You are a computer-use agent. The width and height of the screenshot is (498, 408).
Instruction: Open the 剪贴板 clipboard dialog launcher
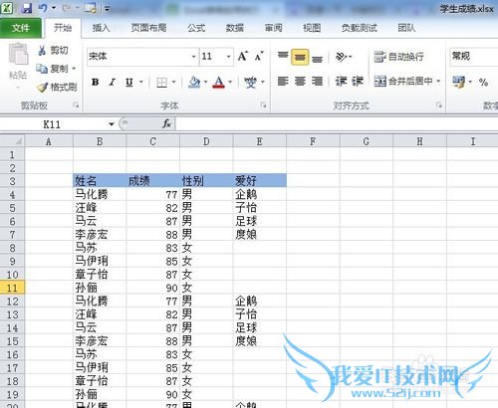coord(76,105)
